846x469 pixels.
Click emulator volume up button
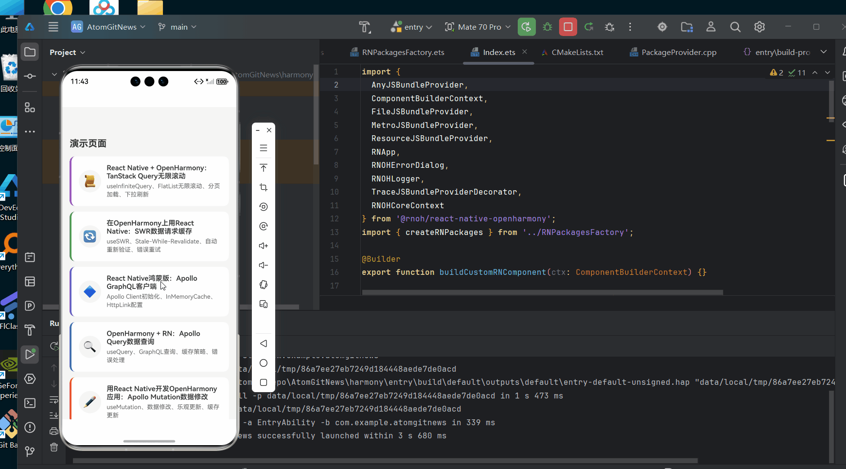click(264, 246)
